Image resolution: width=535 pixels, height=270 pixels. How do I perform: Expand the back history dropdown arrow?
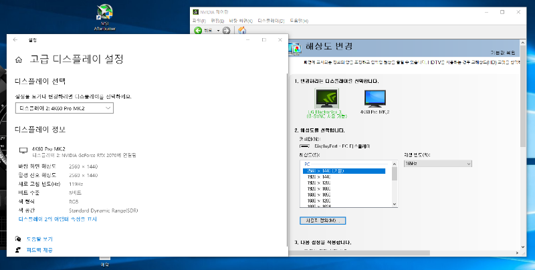pos(219,31)
